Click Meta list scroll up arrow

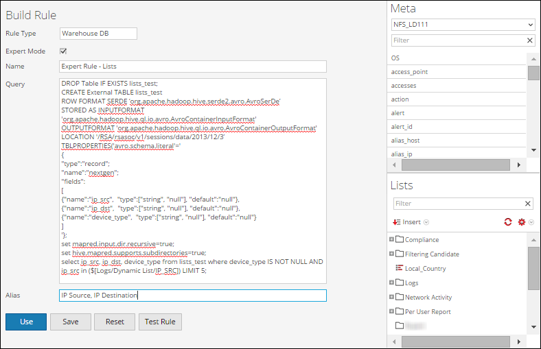[x=533, y=59]
